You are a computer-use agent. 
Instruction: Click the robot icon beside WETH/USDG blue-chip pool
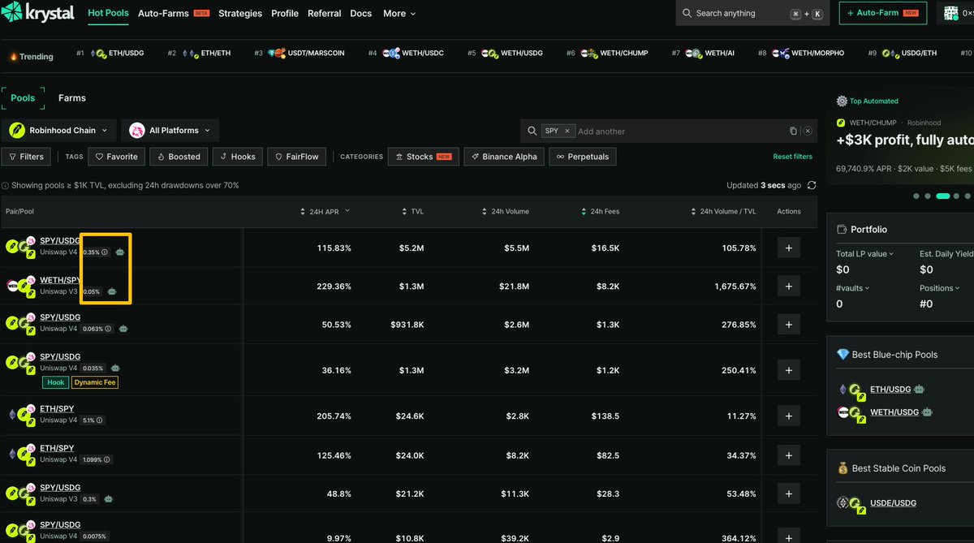(927, 412)
